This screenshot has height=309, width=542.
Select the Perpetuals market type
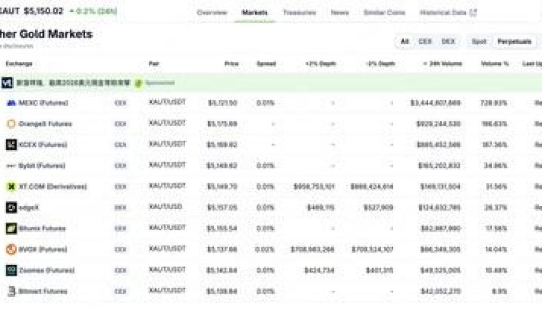pos(514,41)
